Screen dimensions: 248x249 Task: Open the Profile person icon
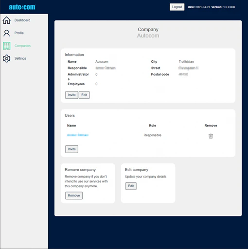[6, 33]
